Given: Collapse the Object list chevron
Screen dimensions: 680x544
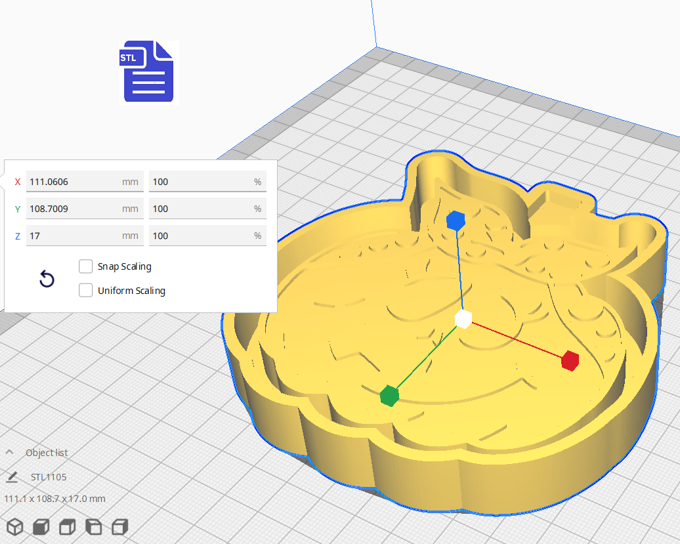Looking at the screenshot, I should pyautogui.click(x=10, y=453).
